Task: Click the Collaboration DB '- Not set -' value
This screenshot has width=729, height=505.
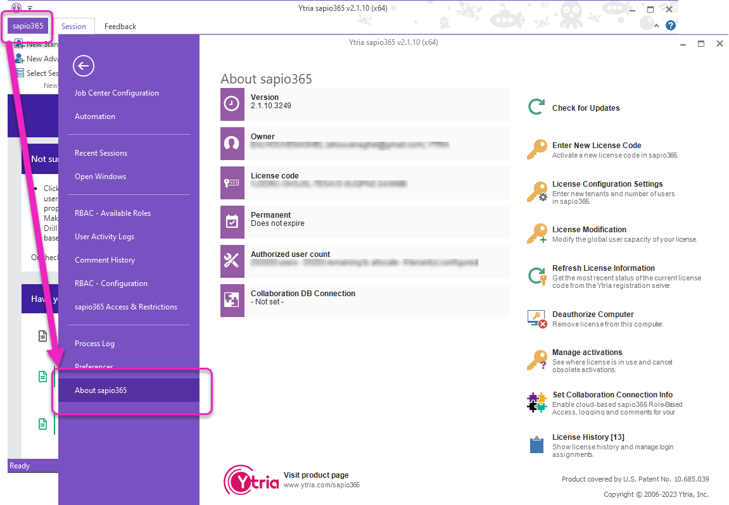Action: pyautogui.click(x=267, y=302)
